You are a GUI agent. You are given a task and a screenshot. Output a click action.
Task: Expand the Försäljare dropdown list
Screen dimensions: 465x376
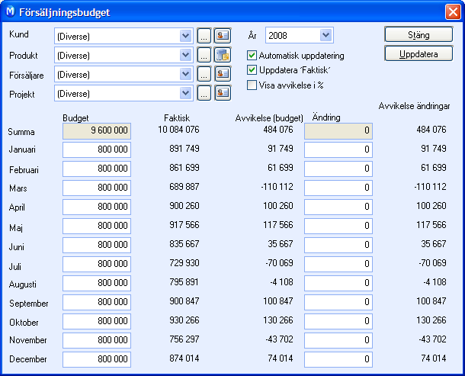click(186, 74)
